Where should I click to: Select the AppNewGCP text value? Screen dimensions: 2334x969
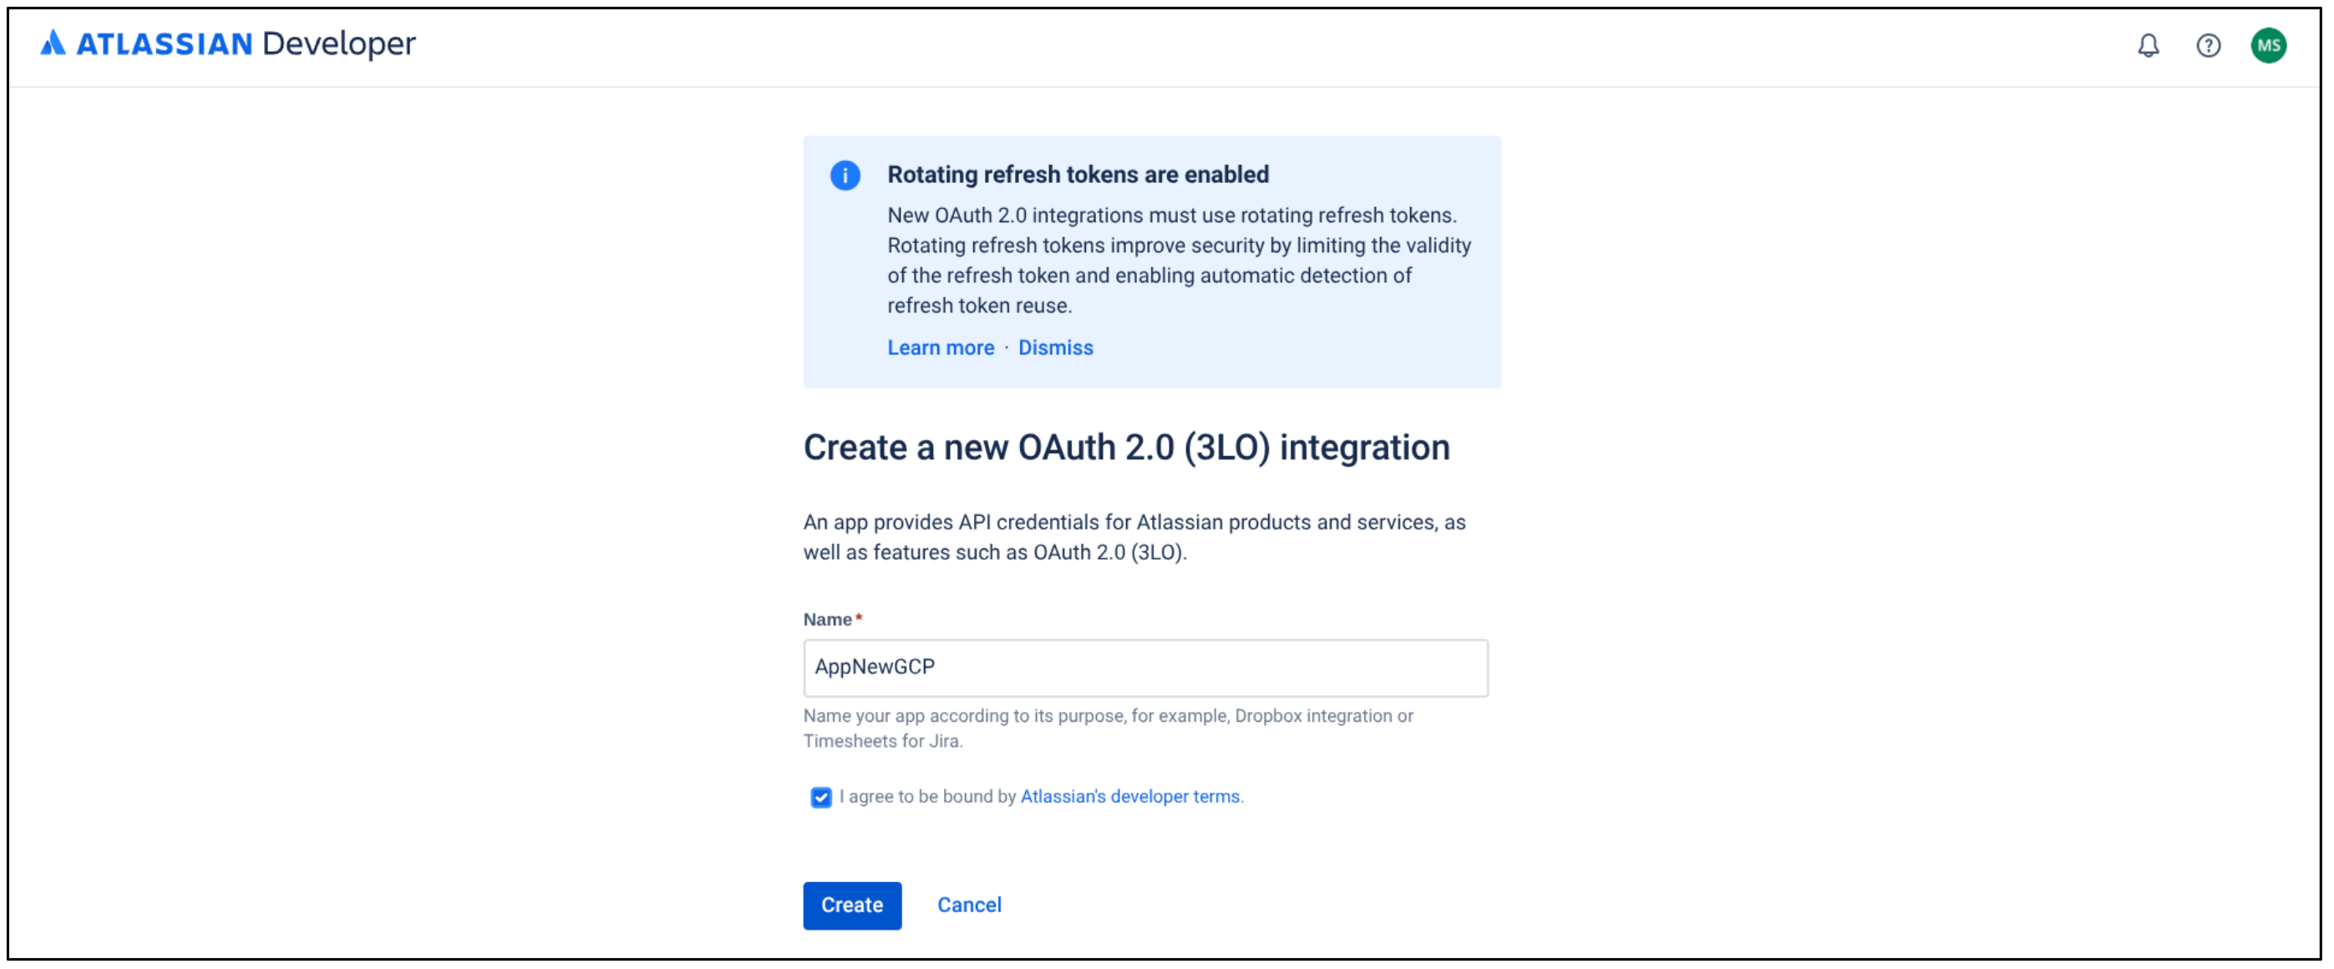tap(875, 667)
